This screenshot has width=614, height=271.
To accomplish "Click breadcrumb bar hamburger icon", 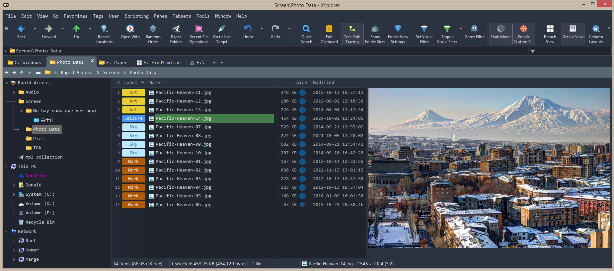I will pos(38,72).
